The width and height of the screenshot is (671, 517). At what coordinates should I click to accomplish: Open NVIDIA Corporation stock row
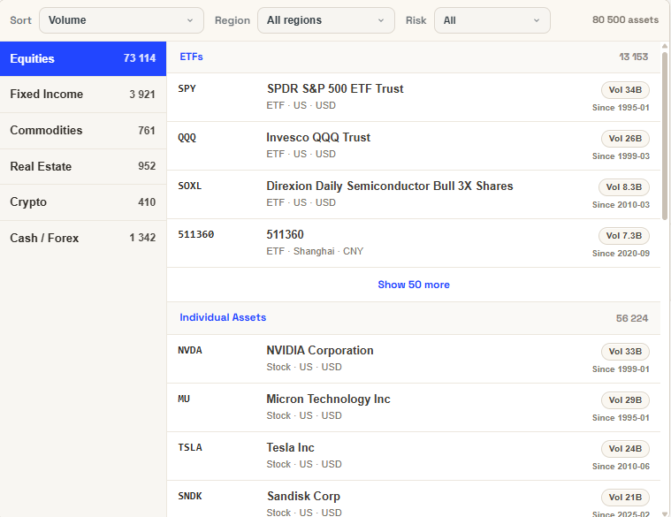[x=414, y=359]
